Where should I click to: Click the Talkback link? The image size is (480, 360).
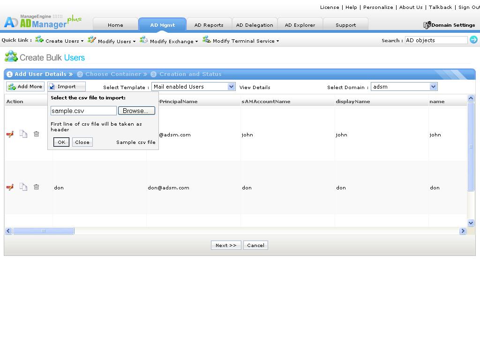click(440, 7)
